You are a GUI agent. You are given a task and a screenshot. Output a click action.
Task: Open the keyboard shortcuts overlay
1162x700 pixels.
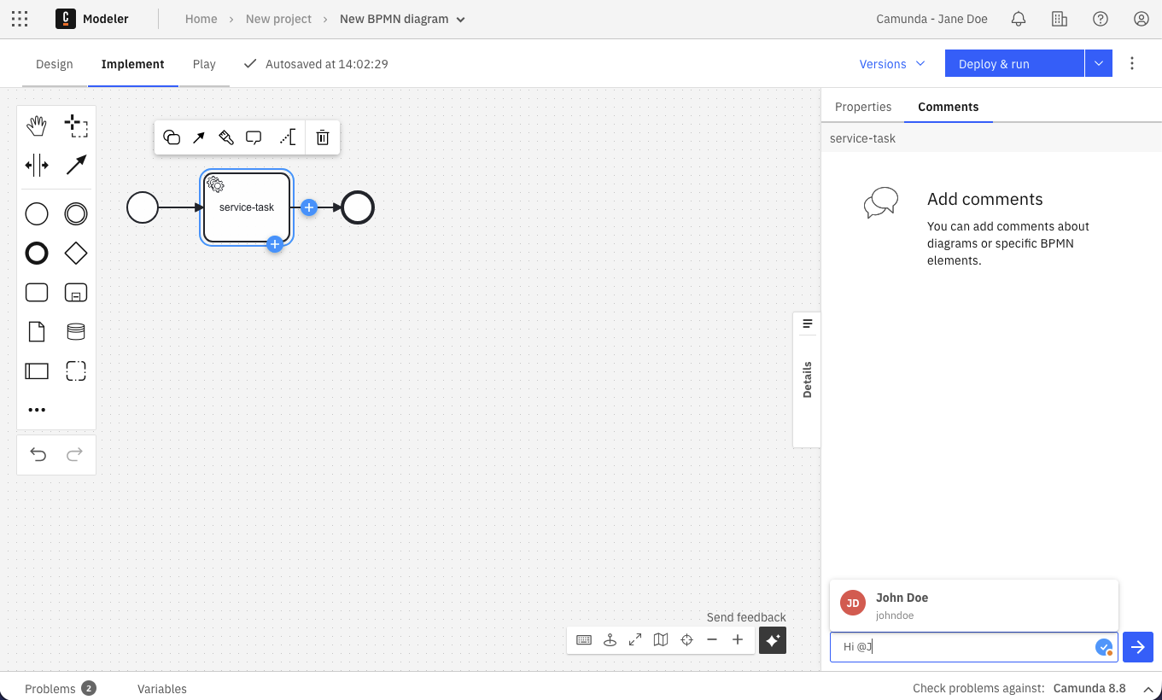584,639
